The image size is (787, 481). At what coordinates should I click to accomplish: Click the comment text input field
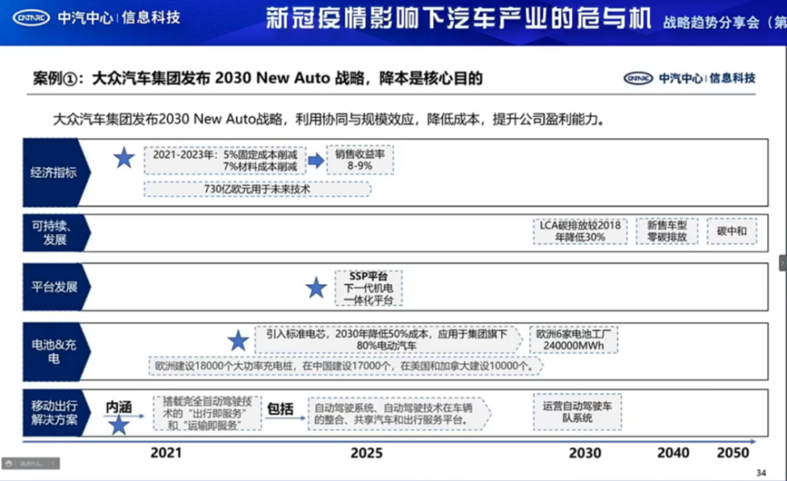[31, 464]
